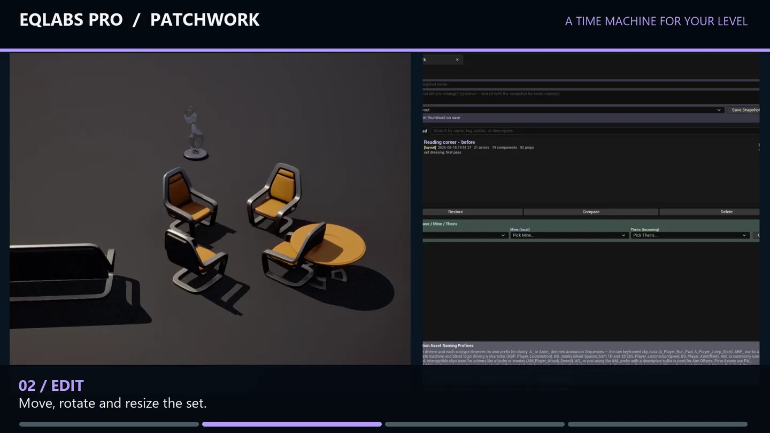The height and width of the screenshot is (433, 770).
Task: Click the '02 / EDIT' step title
Action: click(51, 386)
